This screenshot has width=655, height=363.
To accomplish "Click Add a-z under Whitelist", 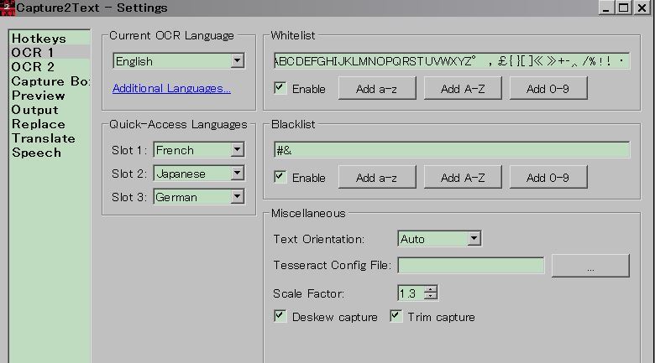I will [x=377, y=89].
